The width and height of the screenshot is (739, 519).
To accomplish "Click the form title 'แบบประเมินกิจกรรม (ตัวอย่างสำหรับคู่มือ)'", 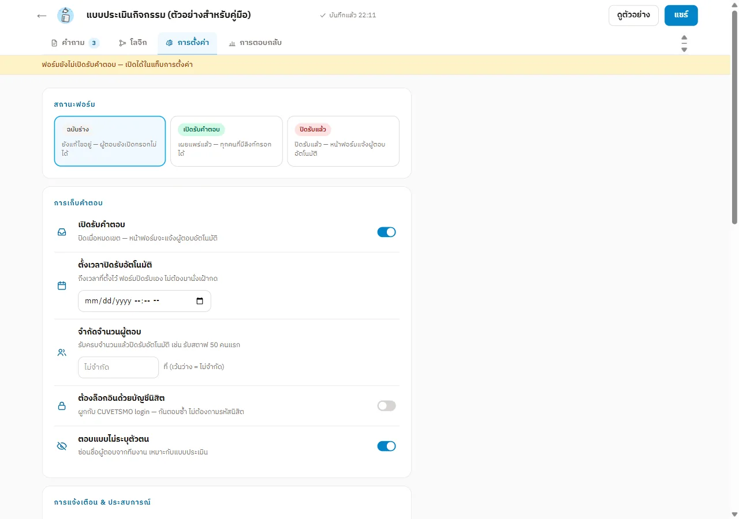I will (169, 16).
